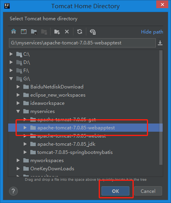Viewport: 171px width, 203px height.
Task: Click the Delete (X) toolbar icon
Action: 67,32
